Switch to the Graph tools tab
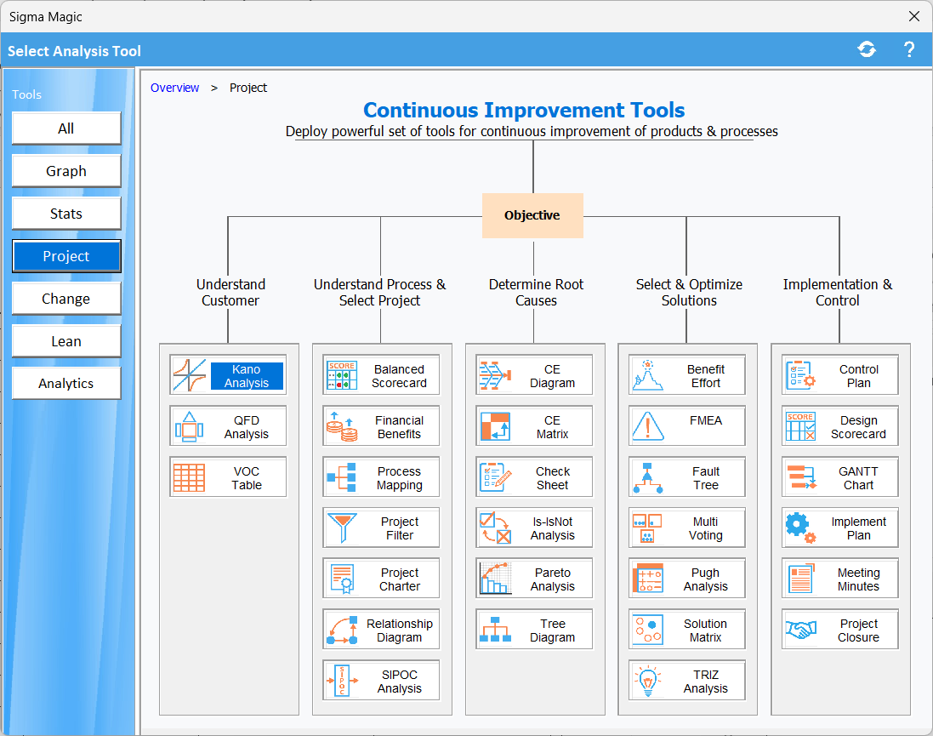933x736 pixels. tap(66, 171)
